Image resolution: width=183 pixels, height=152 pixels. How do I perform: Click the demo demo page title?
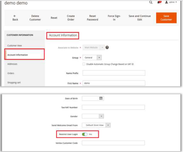16,3
